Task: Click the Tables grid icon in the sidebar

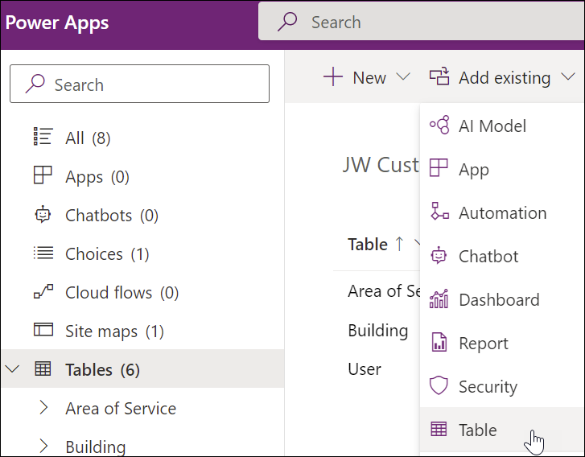Action: point(43,368)
